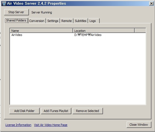Add an iTunes playlist

pos(56,111)
